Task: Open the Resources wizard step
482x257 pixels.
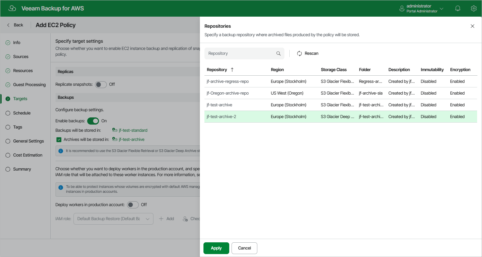Action: coord(23,71)
